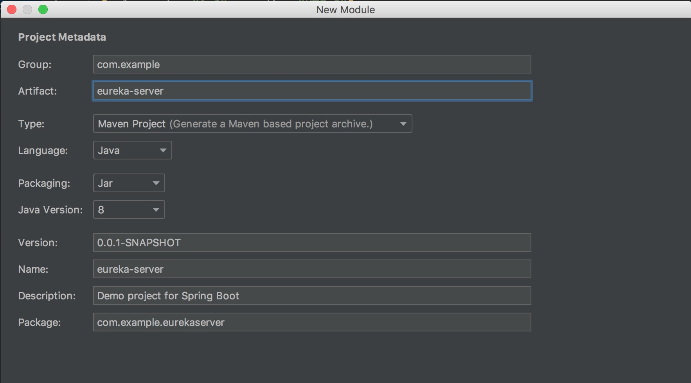Click the New Module title bar text

pyautogui.click(x=345, y=10)
